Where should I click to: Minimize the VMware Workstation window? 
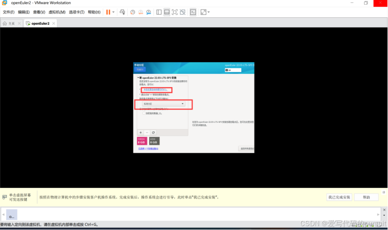pos(352,3)
